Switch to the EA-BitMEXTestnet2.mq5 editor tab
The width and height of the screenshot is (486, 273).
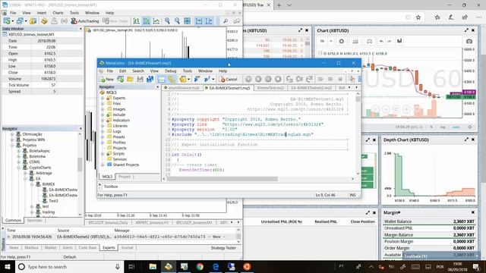pos(311,88)
